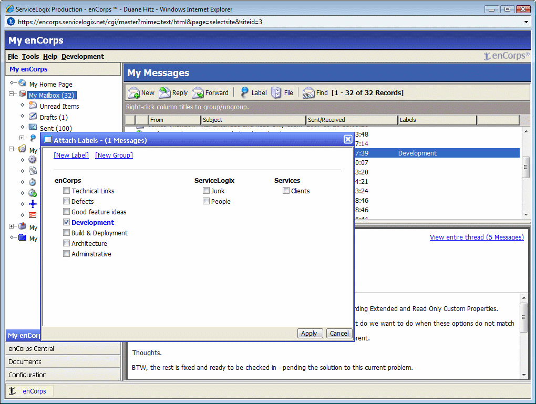Click message body scrollbar up arrow
Viewport: 536px width, 404px height.
(x=524, y=298)
